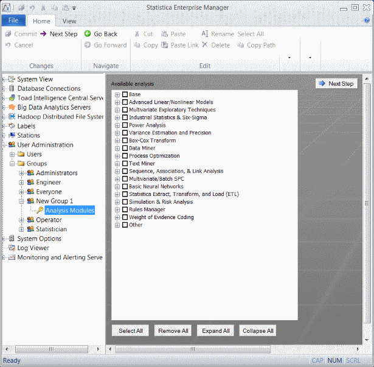
Task: Click Next Step button in analysis panel
Action: pyautogui.click(x=336, y=83)
